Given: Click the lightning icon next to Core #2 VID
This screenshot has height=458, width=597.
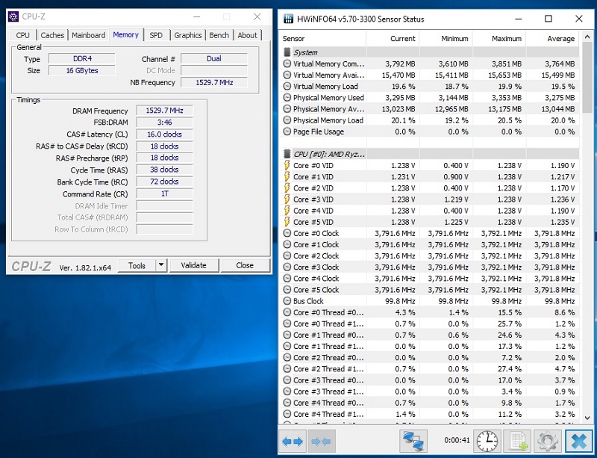Looking at the screenshot, I should [287, 188].
